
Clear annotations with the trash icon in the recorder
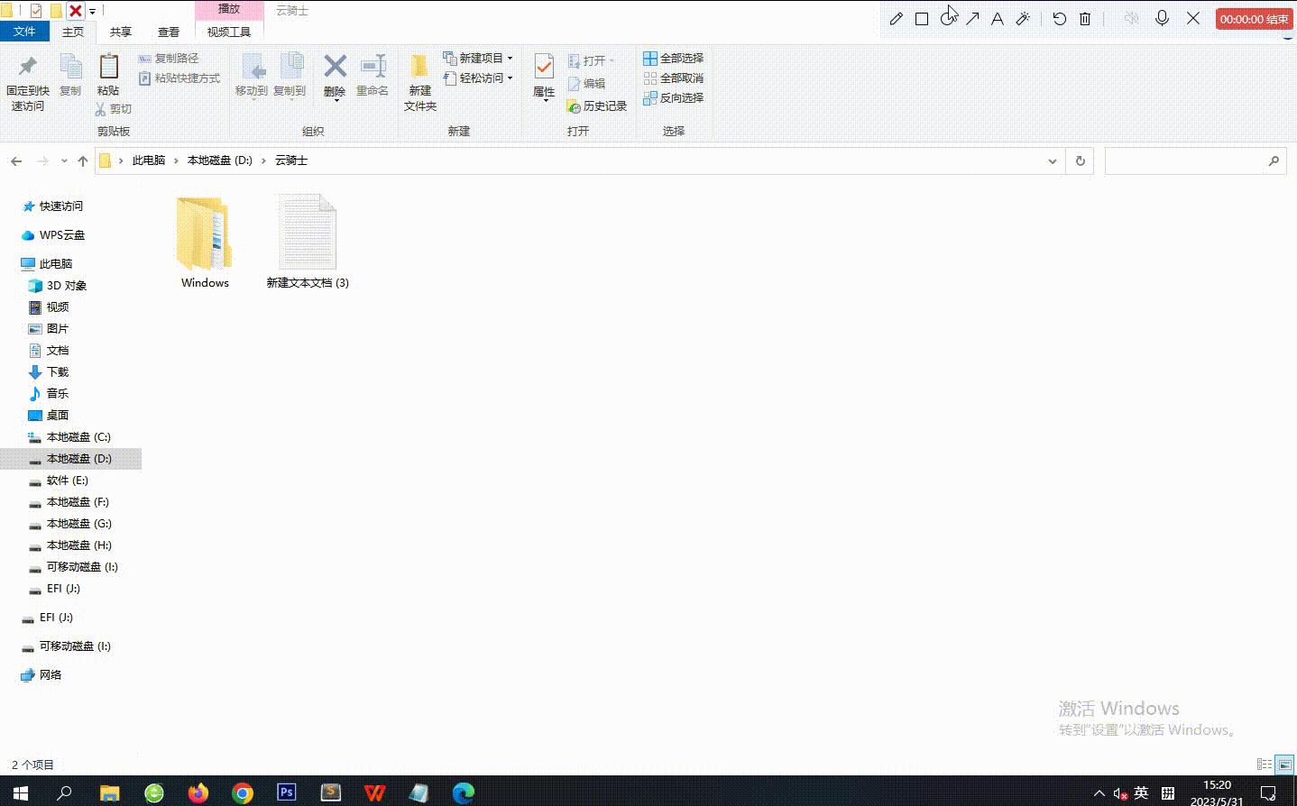1084,18
